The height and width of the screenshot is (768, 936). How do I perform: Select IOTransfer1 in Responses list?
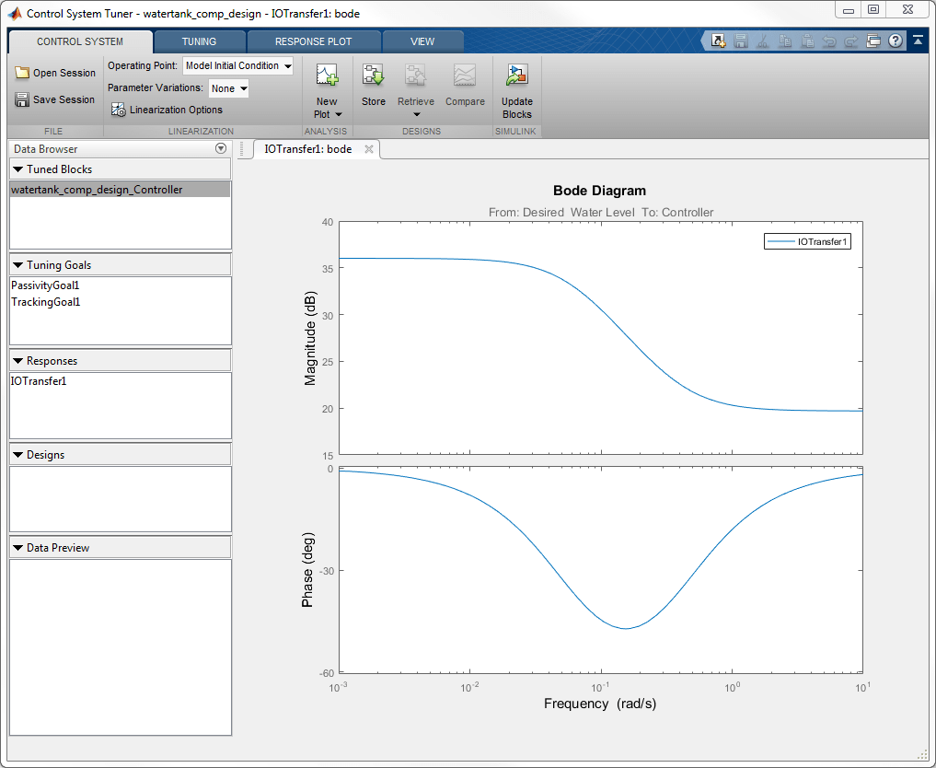(x=39, y=381)
